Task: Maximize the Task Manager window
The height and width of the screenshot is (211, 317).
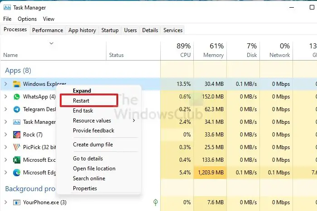Action: pos(312,7)
